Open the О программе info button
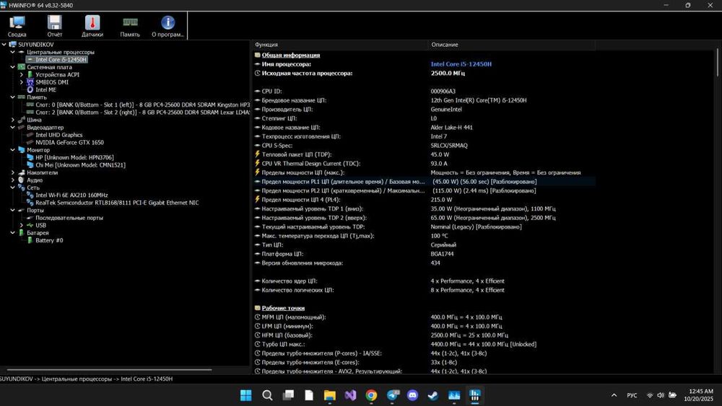This screenshot has height=406, width=722. click(168, 25)
